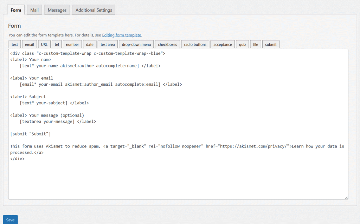Insert a date field tag
Screen dimensions: 360x224
click(x=90, y=45)
